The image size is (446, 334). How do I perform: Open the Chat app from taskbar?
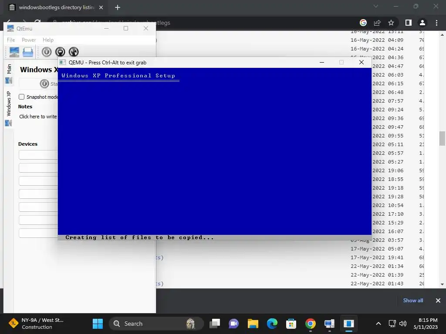233,324
